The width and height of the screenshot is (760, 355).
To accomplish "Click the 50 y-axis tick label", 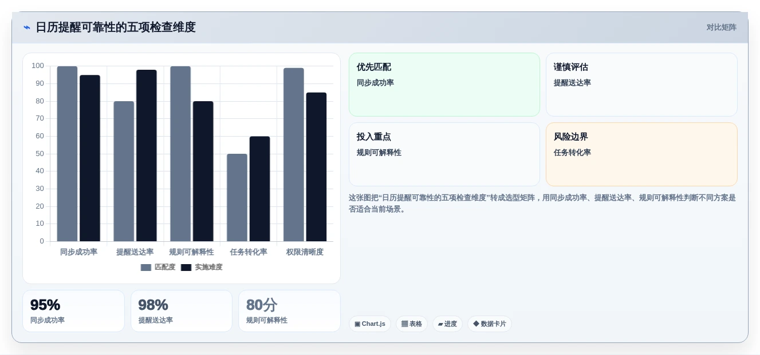I will click(x=40, y=154).
